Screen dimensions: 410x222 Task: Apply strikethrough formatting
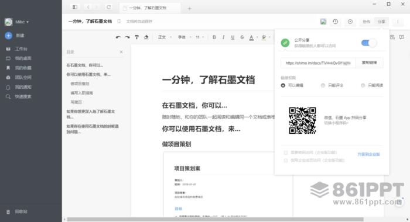(242, 37)
